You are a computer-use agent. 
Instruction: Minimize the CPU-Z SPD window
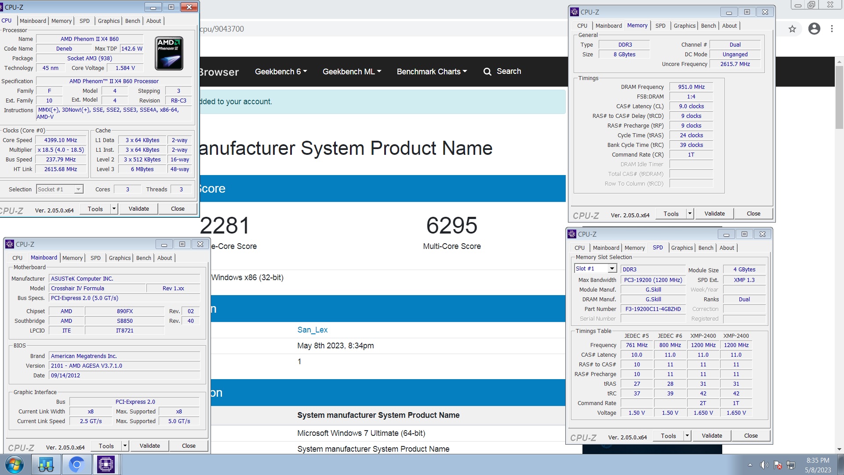[726, 234]
